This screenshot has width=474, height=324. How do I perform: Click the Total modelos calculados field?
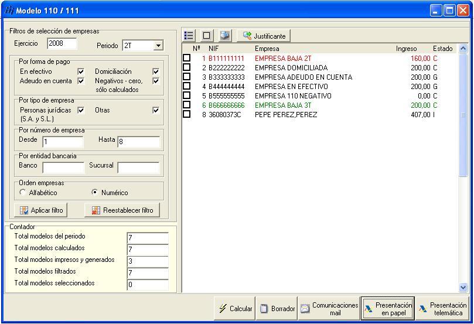[x=148, y=250]
